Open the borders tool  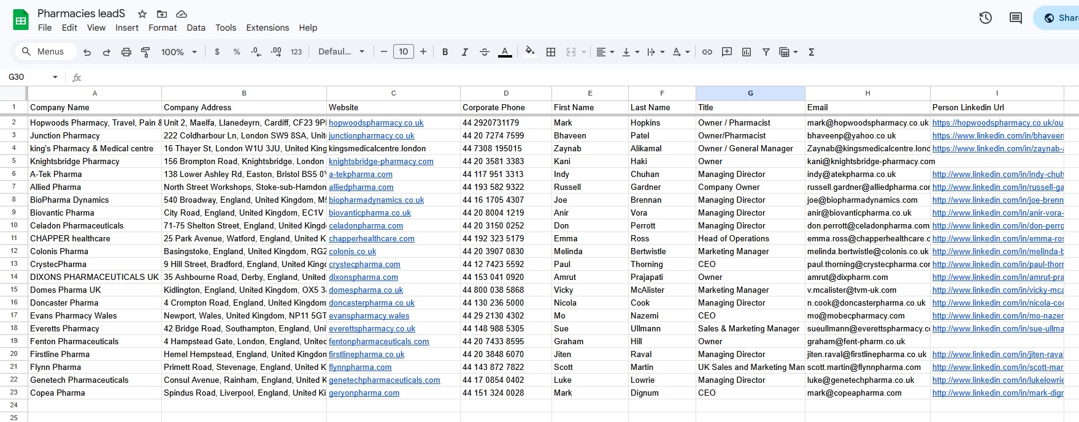click(x=551, y=52)
